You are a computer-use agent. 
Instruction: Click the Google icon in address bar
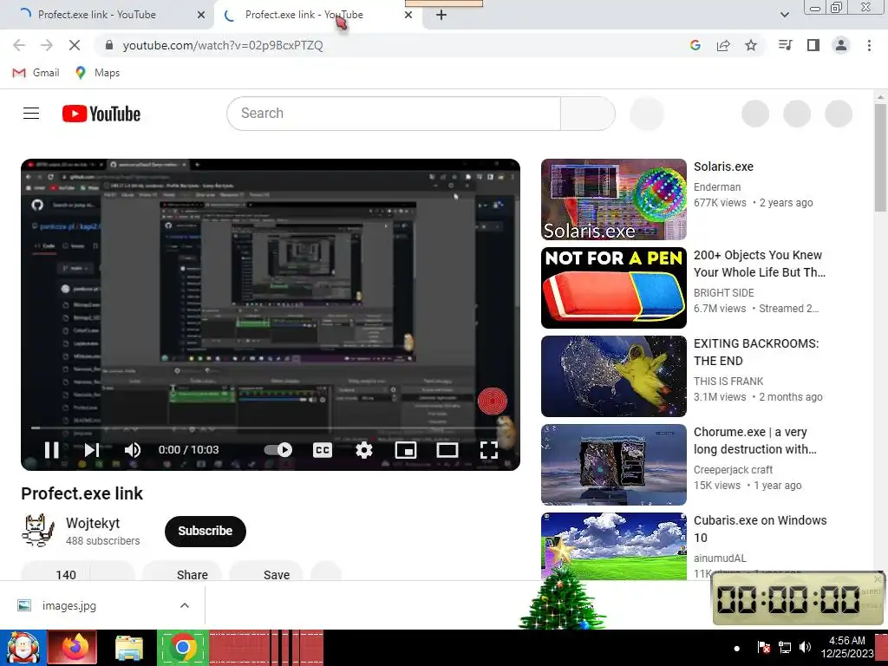[x=695, y=45]
